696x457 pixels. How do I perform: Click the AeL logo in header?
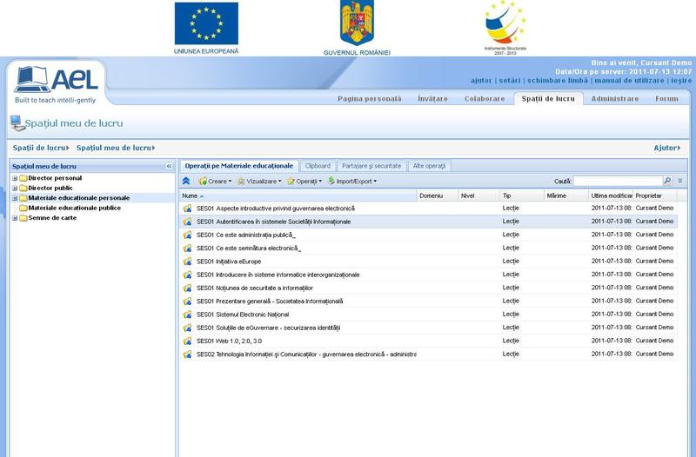[x=57, y=83]
